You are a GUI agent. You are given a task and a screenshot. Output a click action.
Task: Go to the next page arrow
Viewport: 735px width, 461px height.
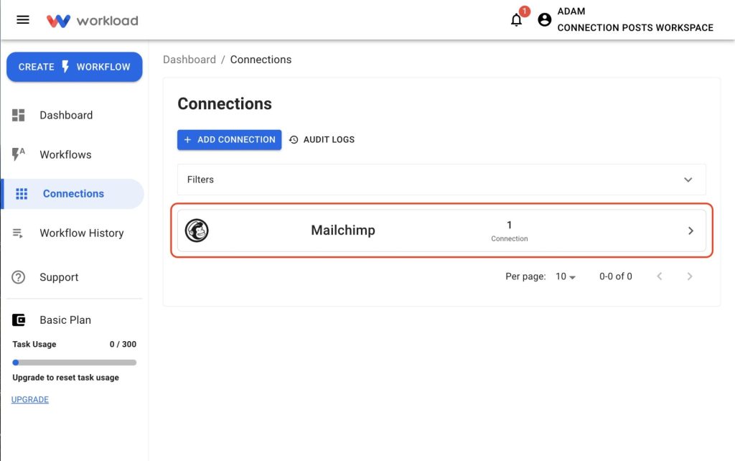[x=690, y=276]
